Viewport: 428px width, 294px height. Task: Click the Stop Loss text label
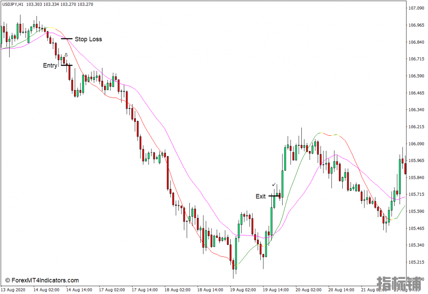point(88,39)
